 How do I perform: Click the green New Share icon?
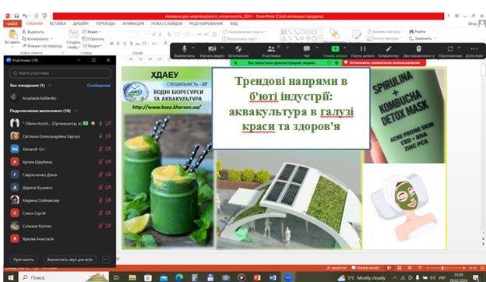[x=335, y=51]
